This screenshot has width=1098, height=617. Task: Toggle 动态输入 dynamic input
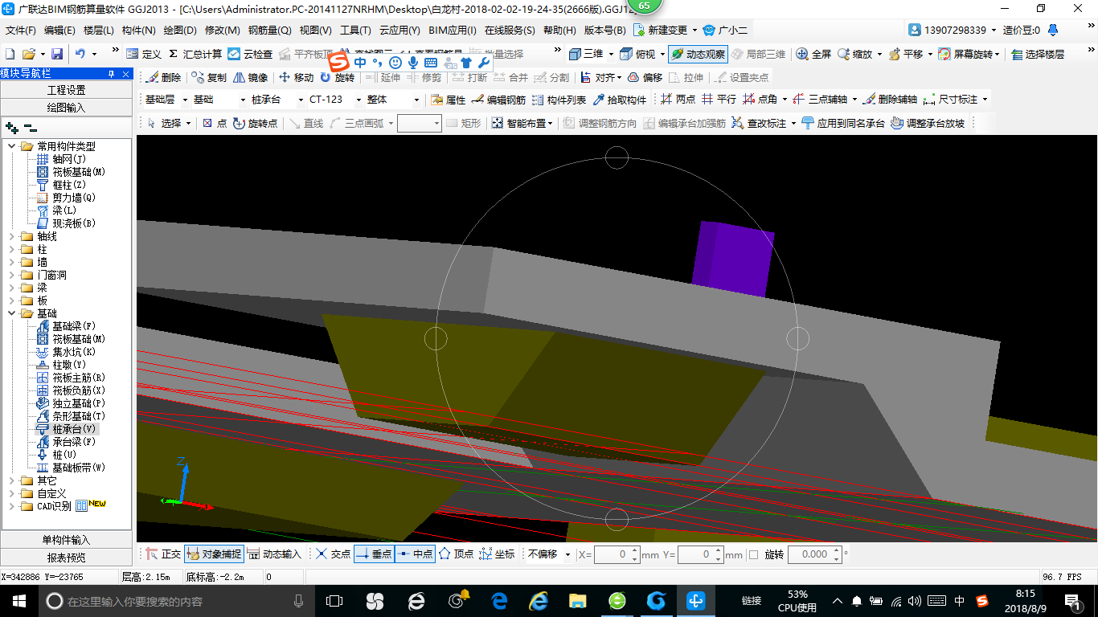coord(274,554)
